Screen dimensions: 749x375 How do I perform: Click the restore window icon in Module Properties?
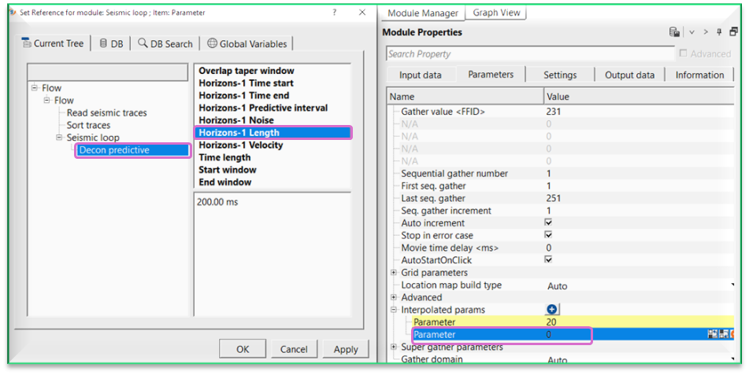(733, 32)
